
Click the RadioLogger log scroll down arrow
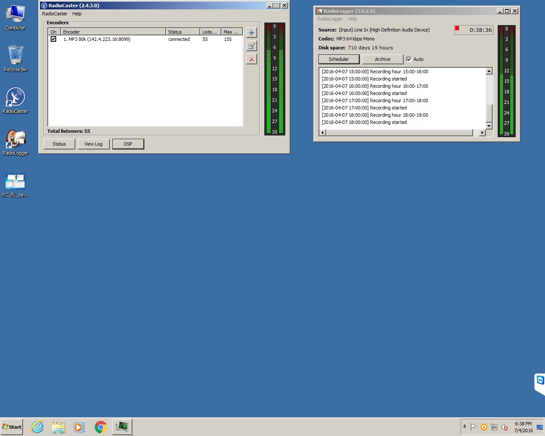click(x=489, y=126)
